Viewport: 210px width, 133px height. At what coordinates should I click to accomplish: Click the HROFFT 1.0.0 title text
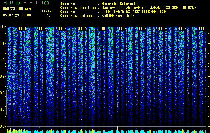point(26,3)
